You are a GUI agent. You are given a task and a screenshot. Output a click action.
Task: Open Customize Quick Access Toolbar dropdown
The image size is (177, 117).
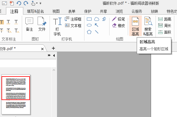[x=40, y=3]
